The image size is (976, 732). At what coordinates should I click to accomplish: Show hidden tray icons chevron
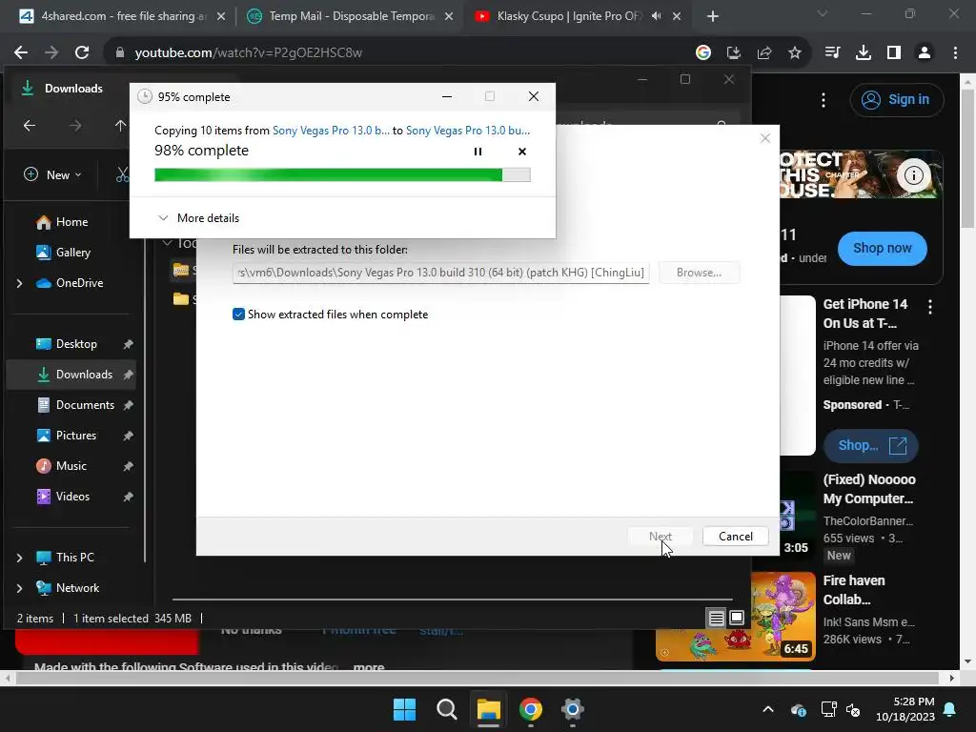coord(768,709)
